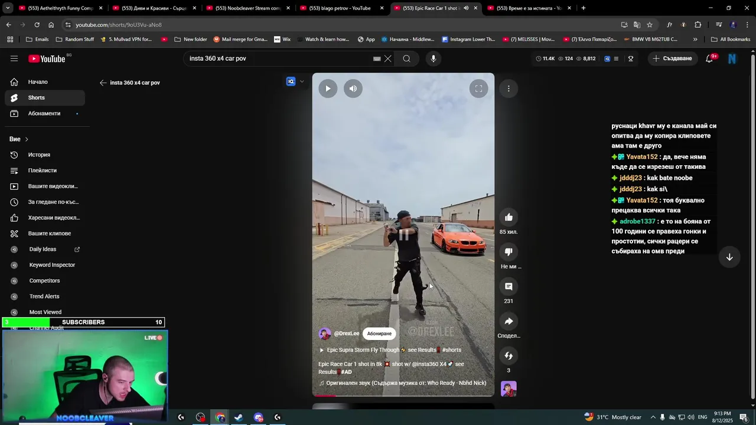
Task: Play the paused Short video
Action: tap(328, 89)
